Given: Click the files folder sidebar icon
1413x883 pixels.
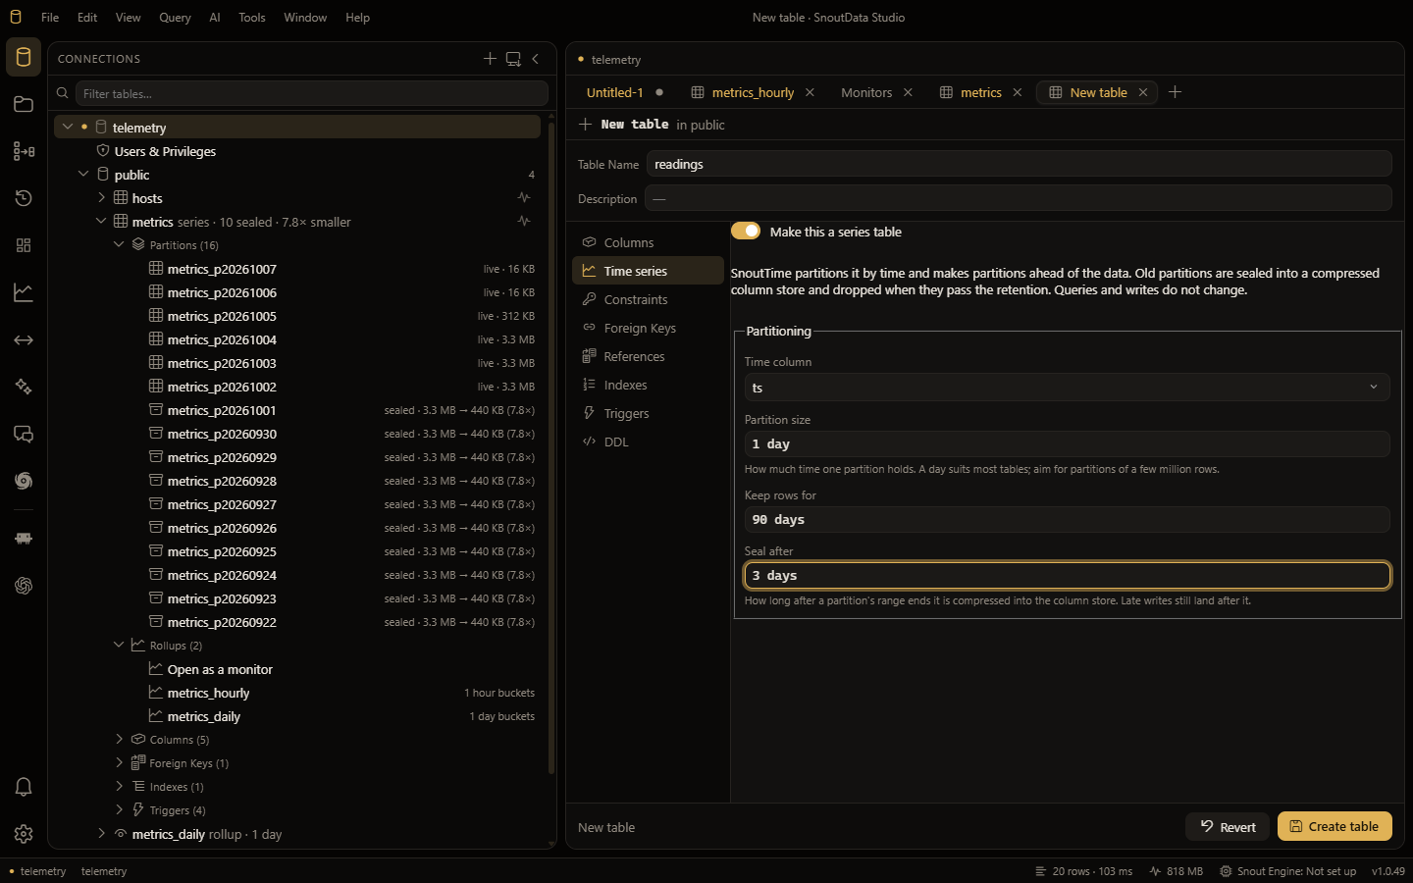Looking at the screenshot, I should point(24,104).
